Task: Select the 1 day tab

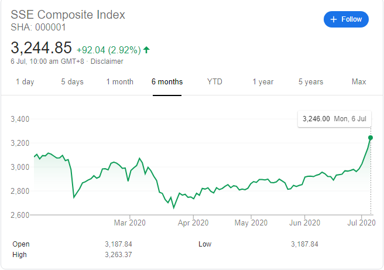Action: [x=25, y=82]
